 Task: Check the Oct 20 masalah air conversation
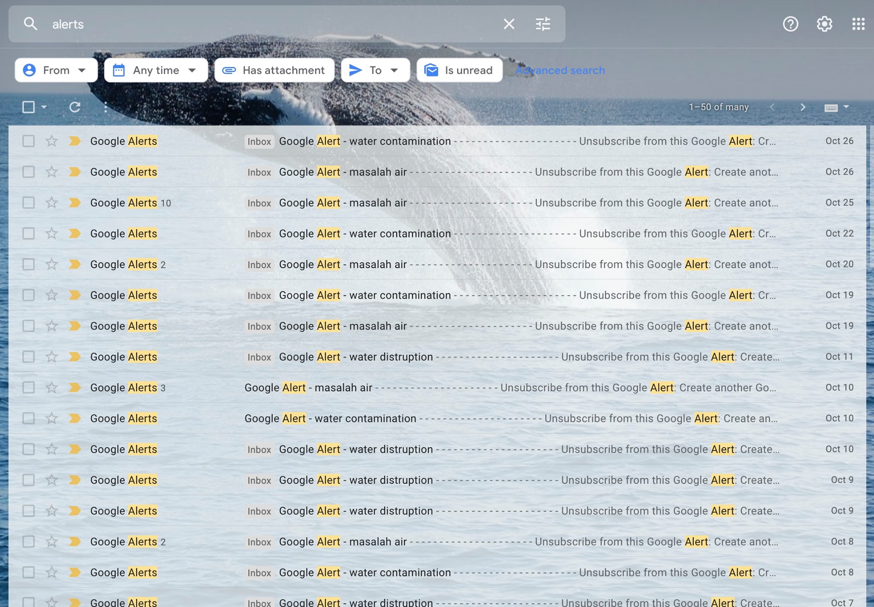29,264
